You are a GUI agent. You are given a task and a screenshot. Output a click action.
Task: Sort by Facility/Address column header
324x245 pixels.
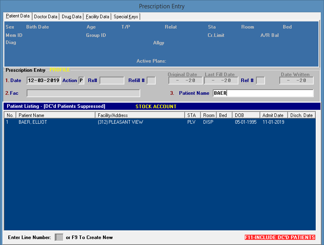point(140,115)
